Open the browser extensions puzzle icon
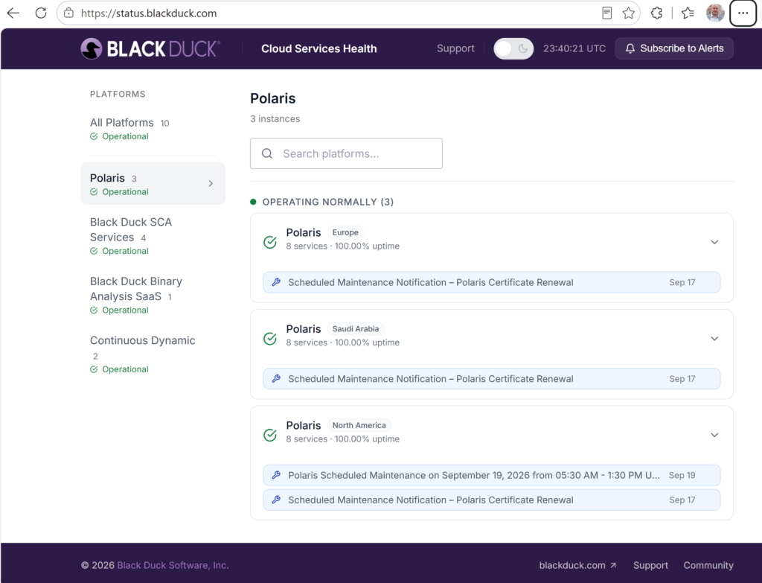 point(656,13)
